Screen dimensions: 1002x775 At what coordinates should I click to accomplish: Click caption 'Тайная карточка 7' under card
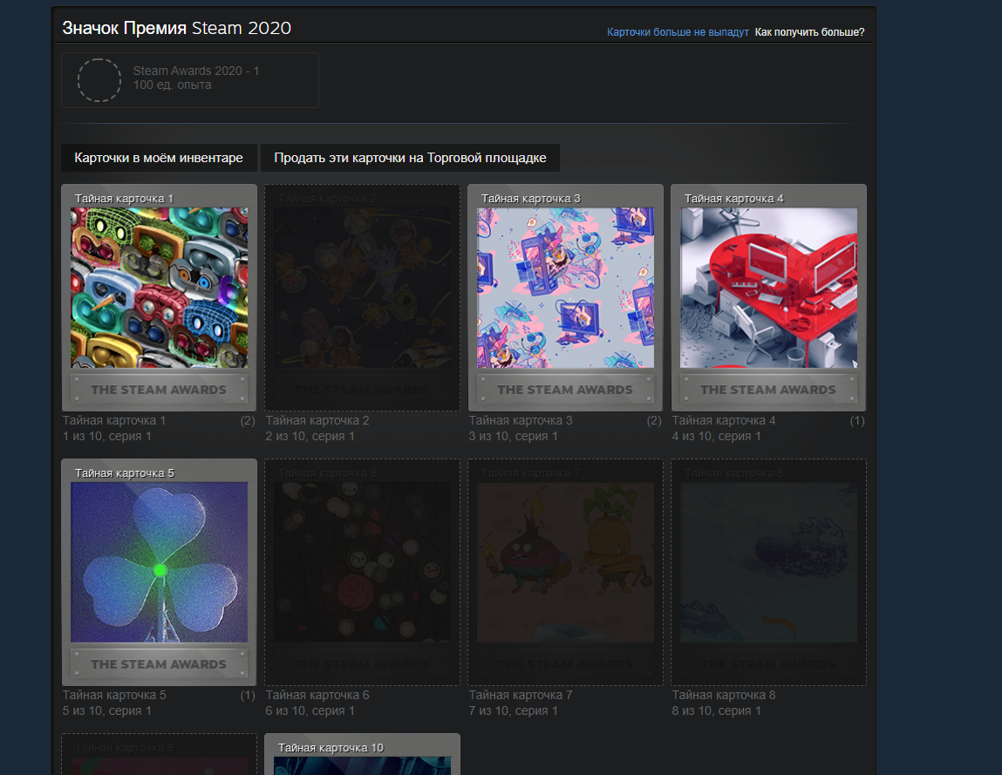pos(520,695)
